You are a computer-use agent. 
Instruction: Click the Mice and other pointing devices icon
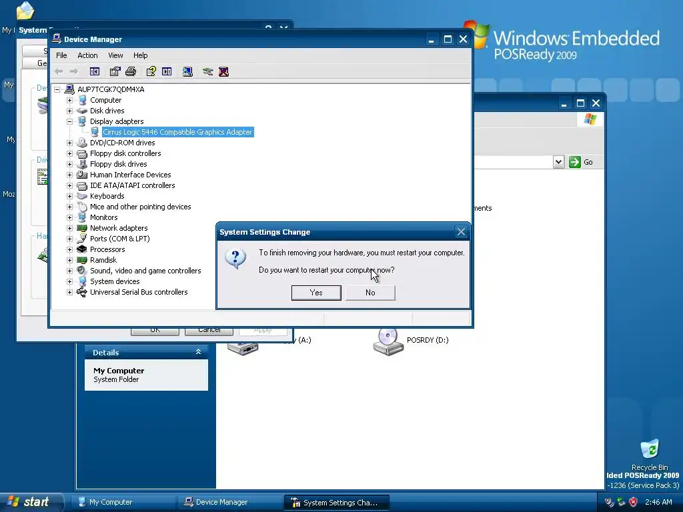[x=82, y=207]
